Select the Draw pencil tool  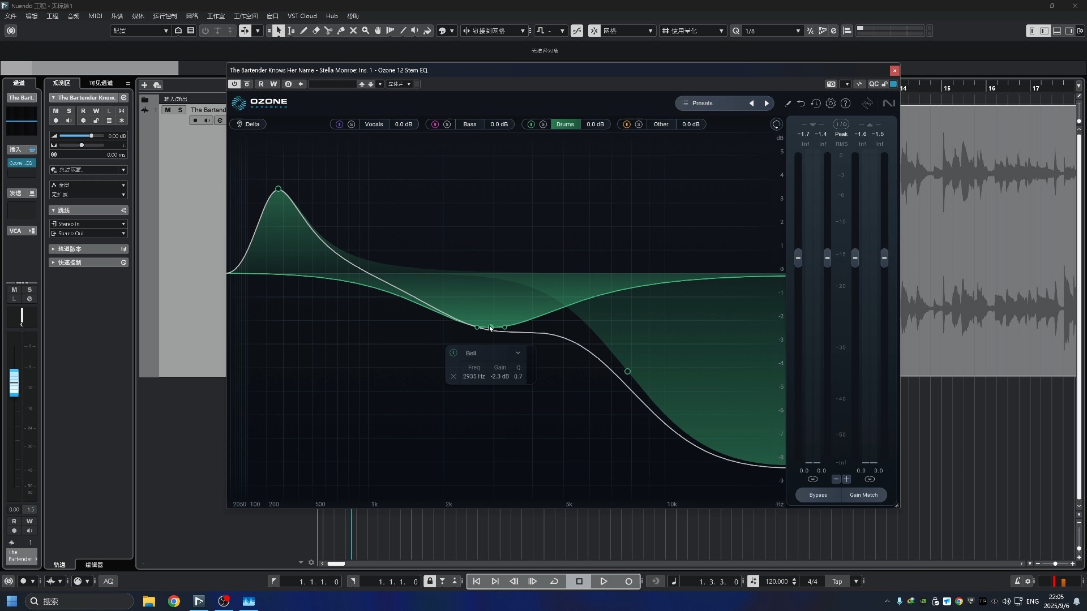[x=303, y=31]
